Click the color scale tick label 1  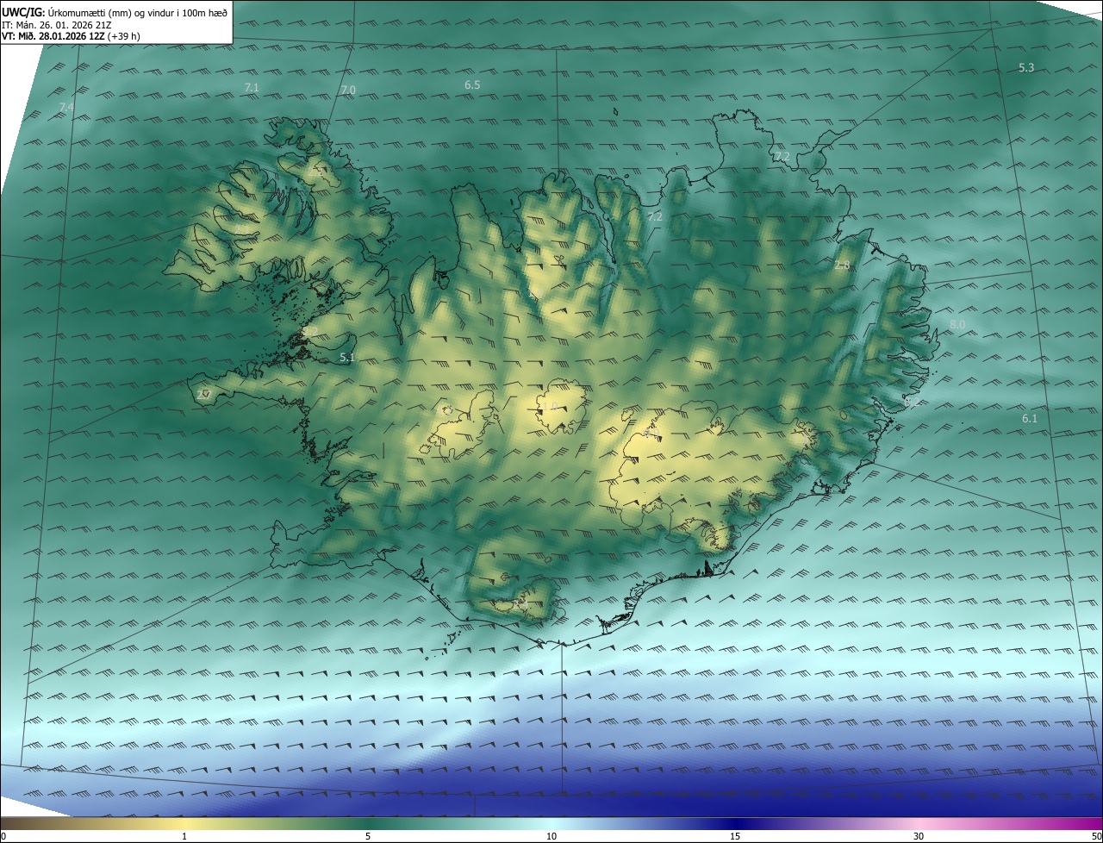(x=184, y=836)
